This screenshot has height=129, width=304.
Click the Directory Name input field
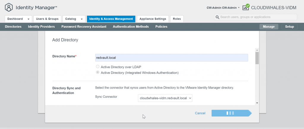tap(172, 58)
